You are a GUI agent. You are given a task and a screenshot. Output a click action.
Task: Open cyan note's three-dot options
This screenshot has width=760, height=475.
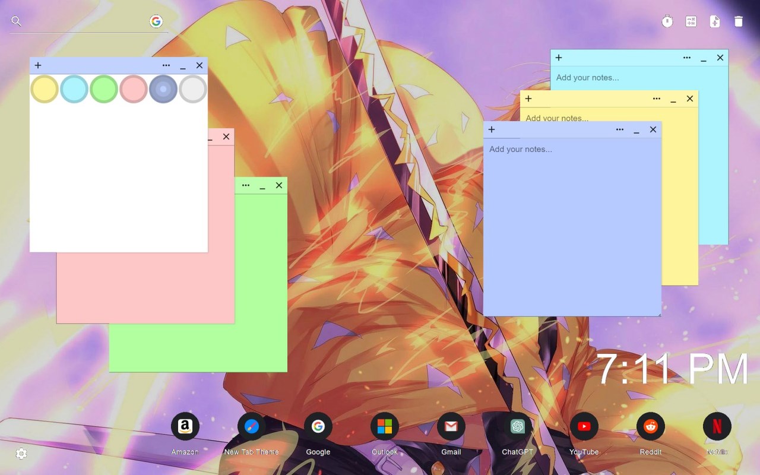(687, 58)
